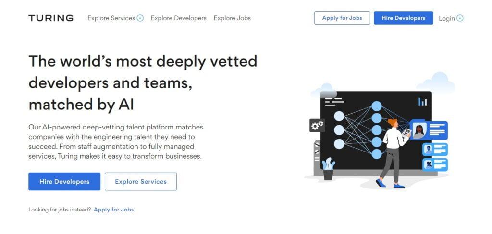
Task: Click the Explore Services outlined button
Action: tap(141, 181)
